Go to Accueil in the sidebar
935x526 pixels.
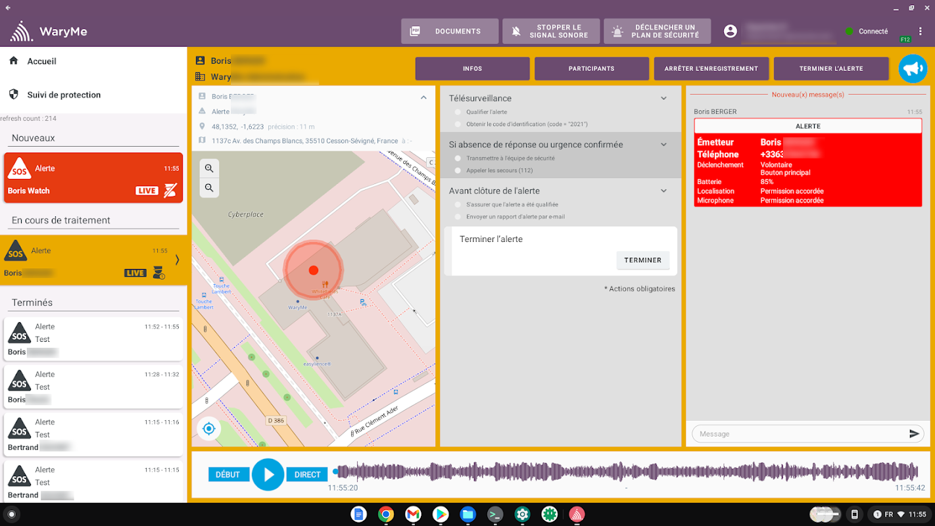(x=41, y=61)
